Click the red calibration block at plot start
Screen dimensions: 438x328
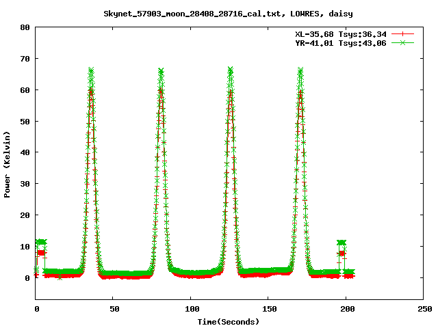click(41, 253)
